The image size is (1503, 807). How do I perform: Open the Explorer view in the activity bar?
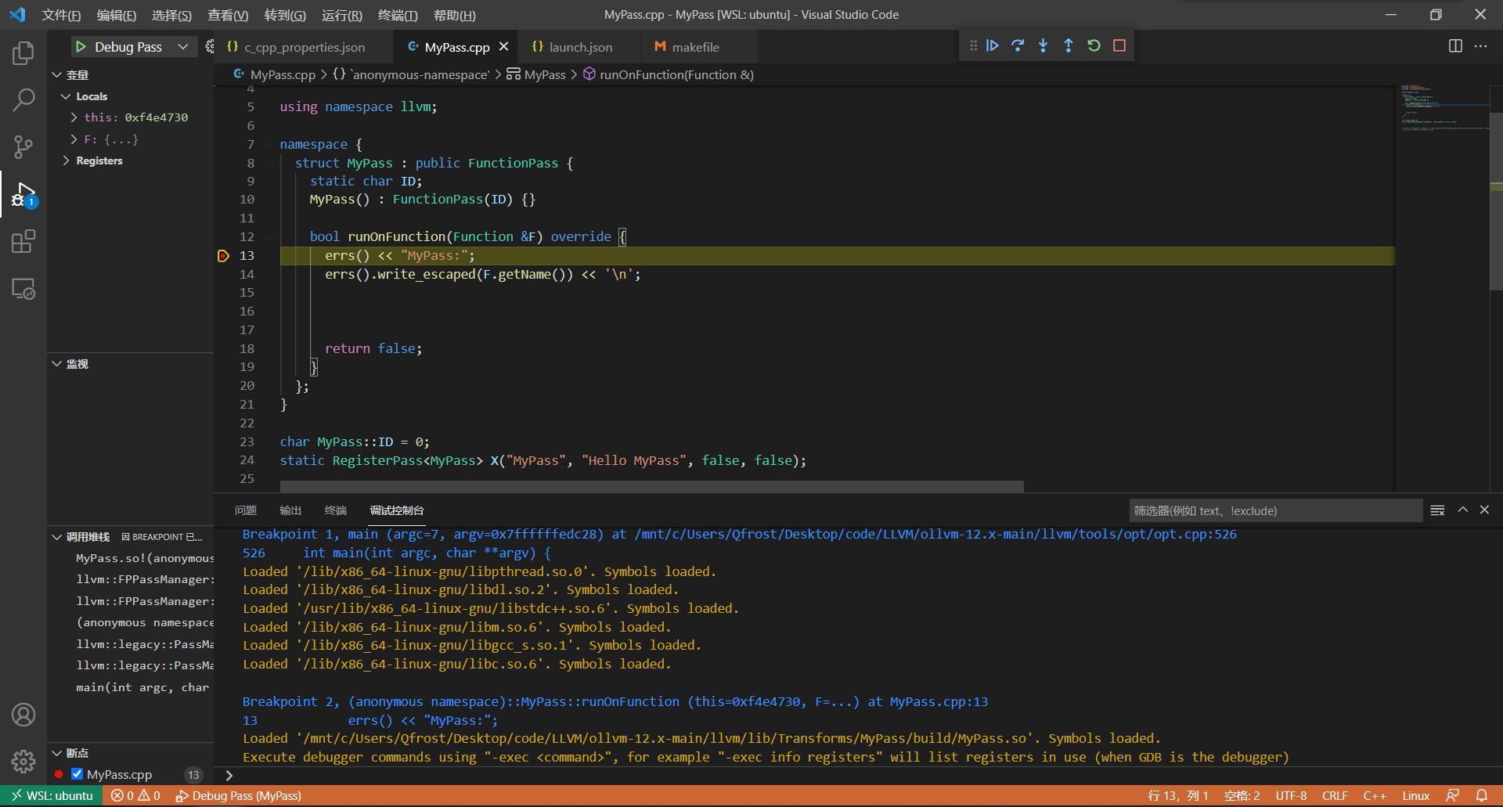[x=23, y=53]
